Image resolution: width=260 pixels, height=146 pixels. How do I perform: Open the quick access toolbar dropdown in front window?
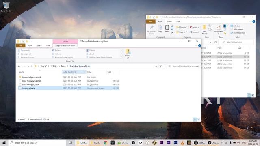[x=30, y=41]
